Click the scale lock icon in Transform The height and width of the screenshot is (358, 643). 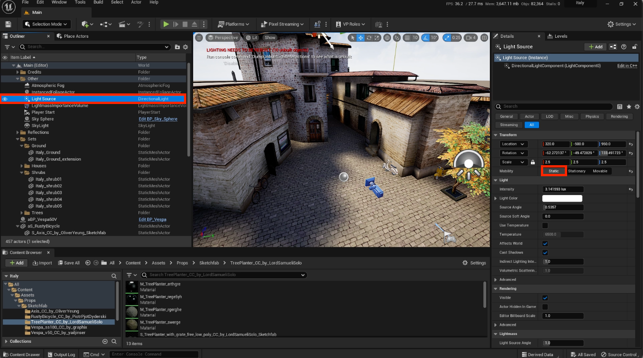pyautogui.click(x=533, y=162)
